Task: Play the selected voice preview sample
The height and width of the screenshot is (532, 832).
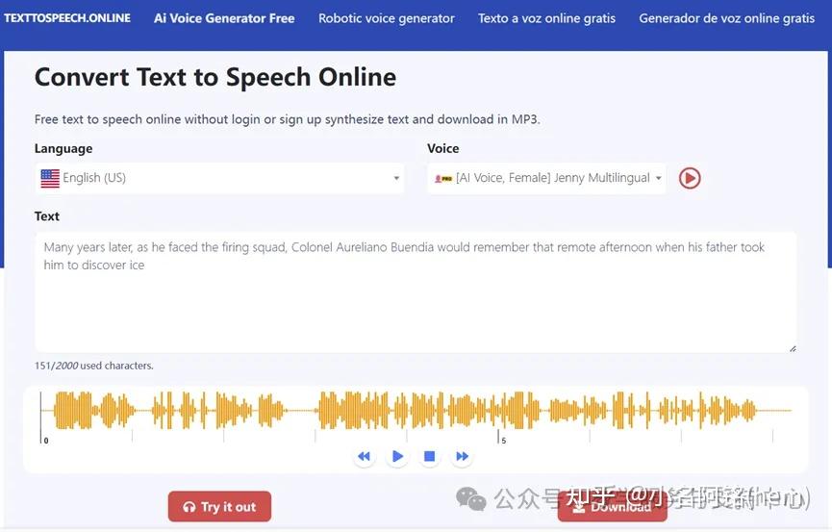Action: (x=690, y=178)
